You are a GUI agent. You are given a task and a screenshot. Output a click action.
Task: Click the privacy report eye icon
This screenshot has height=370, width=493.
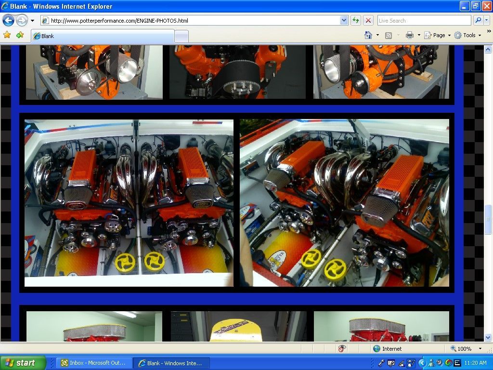coord(342,348)
